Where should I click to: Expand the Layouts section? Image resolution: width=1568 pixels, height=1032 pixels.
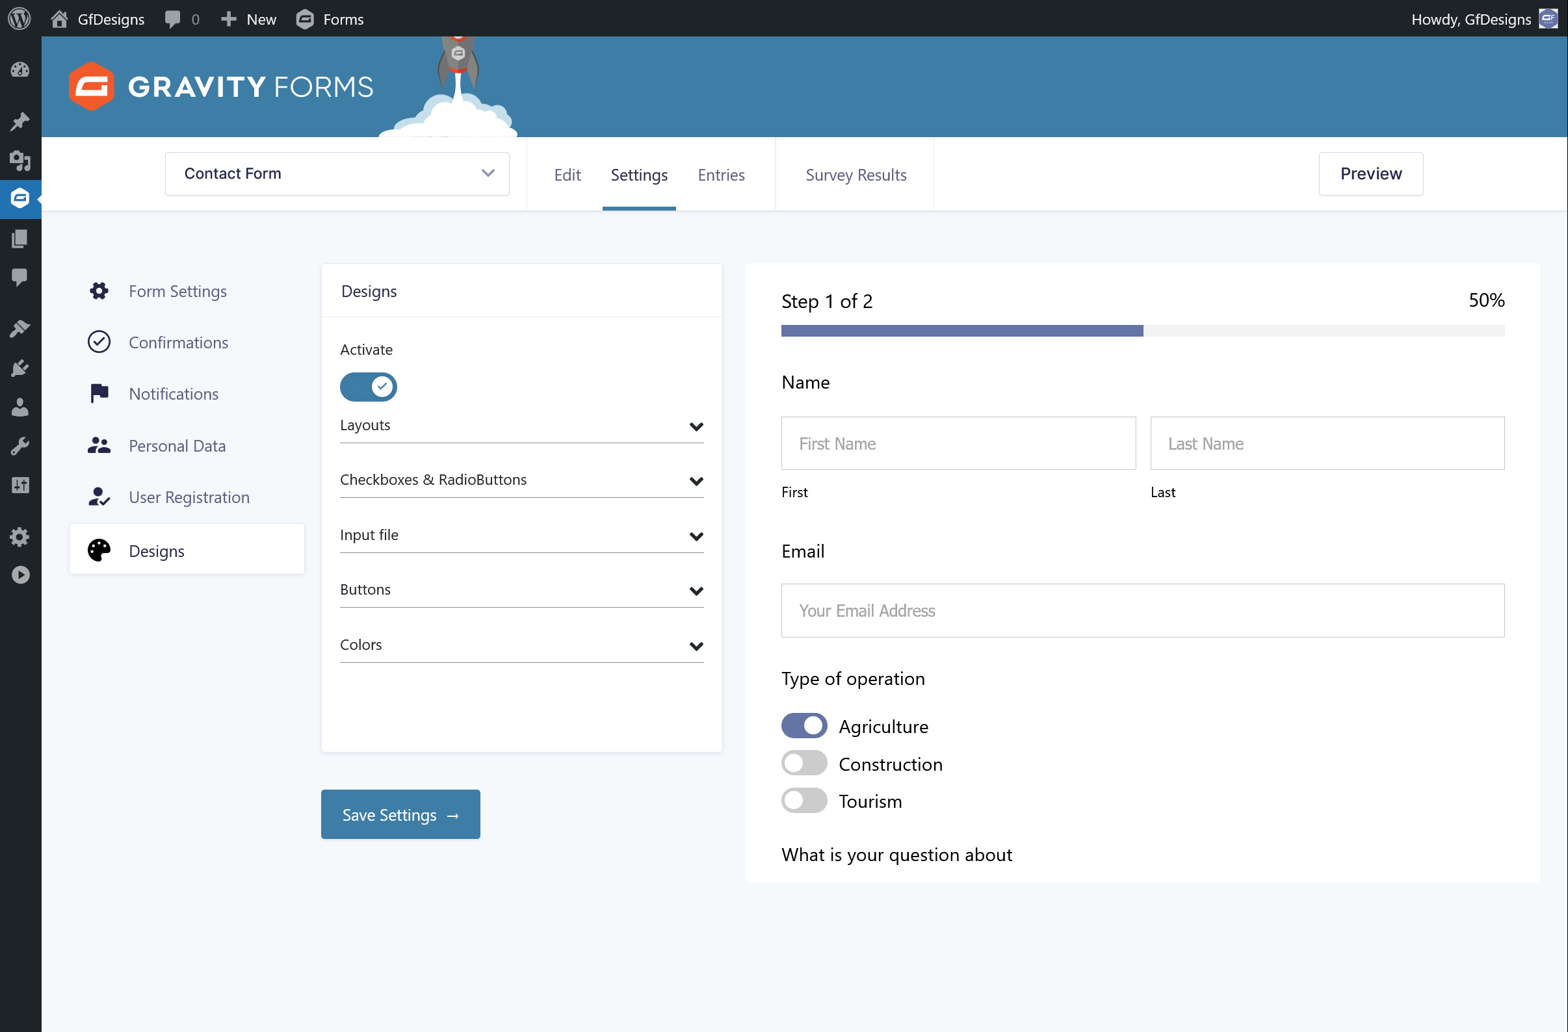point(522,426)
